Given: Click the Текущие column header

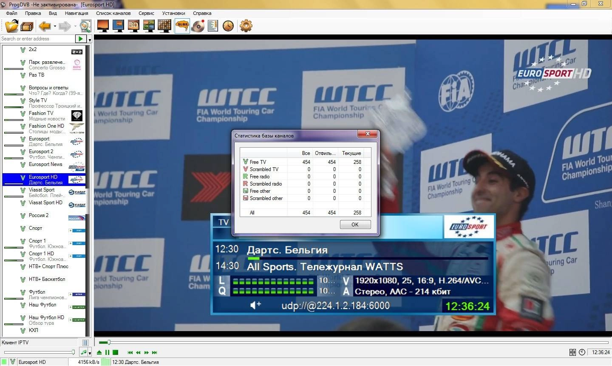Looking at the screenshot, I should pos(351,153).
